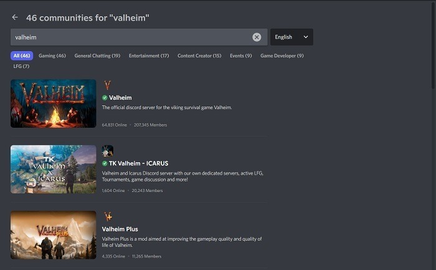This screenshot has width=436, height=270.
Task: Open the TK Valheim x ICARUS banner thumbnail
Action: tap(54, 169)
